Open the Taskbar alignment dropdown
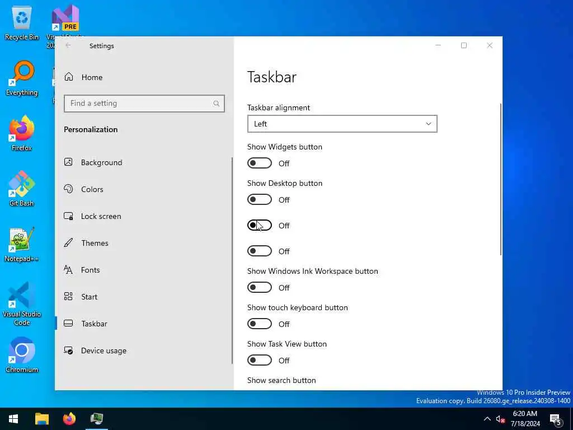Screen dimensions: 573x430 (342, 124)
